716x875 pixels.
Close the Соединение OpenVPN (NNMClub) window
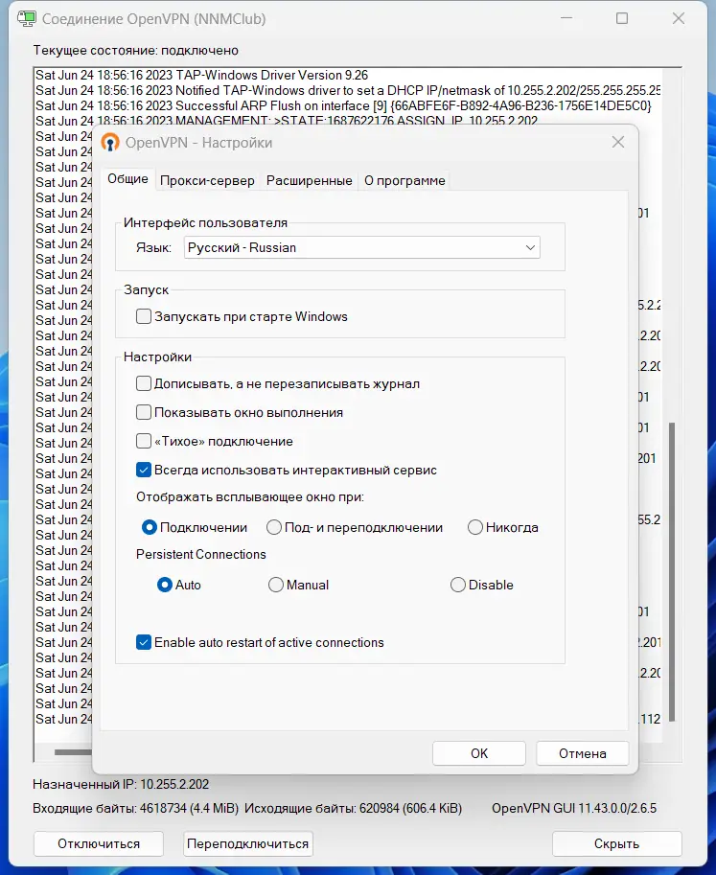tap(678, 18)
